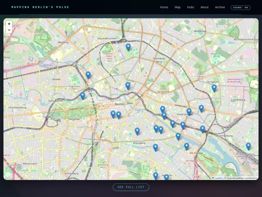Select the marker north of Berlin Mitte label

pyautogui.click(x=128, y=86)
